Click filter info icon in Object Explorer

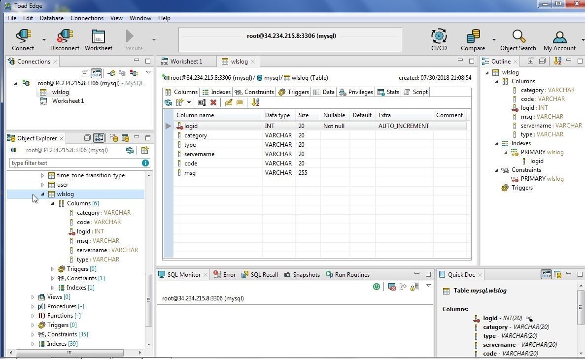click(x=145, y=163)
